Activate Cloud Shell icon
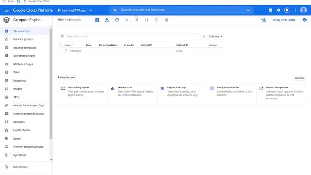The height and width of the screenshot is (175, 311). coord(271,10)
